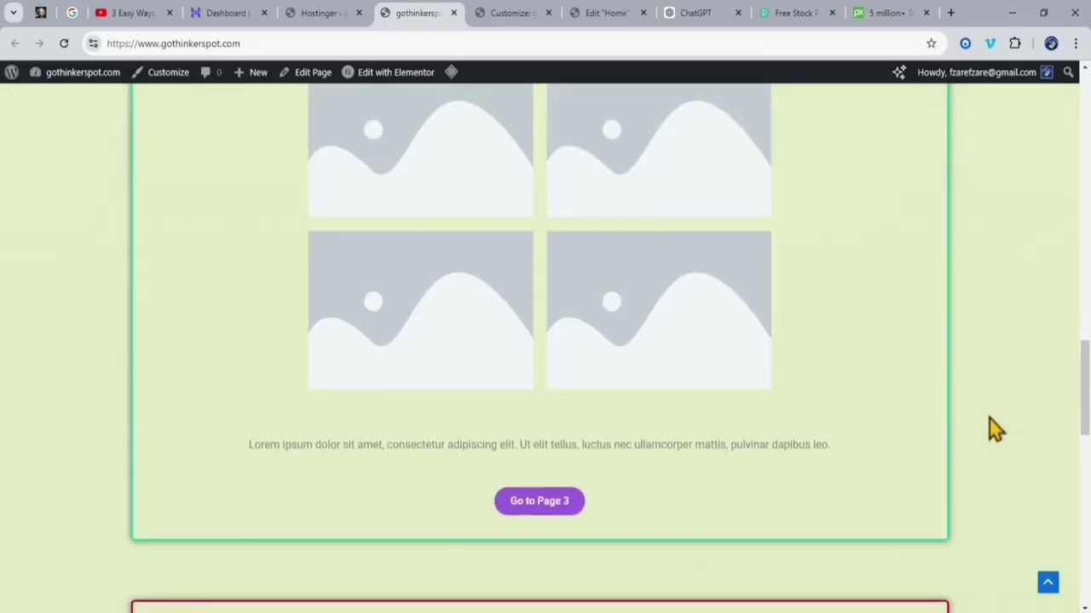Open gothinkerspot.com site menu in admin bar
This screenshot has width=1091, height=613.
pyautogui.click(x=75, y=72)
